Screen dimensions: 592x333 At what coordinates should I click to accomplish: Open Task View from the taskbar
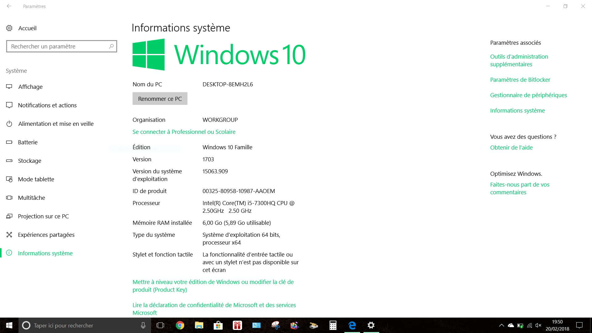(160, 325)
